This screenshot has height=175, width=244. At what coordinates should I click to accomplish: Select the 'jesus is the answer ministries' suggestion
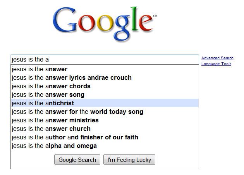pyautogui.click(x=55, y=120)
